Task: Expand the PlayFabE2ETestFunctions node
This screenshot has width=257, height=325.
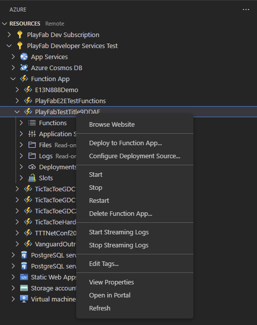Action: pyautogui.click(x=17, y=101)
